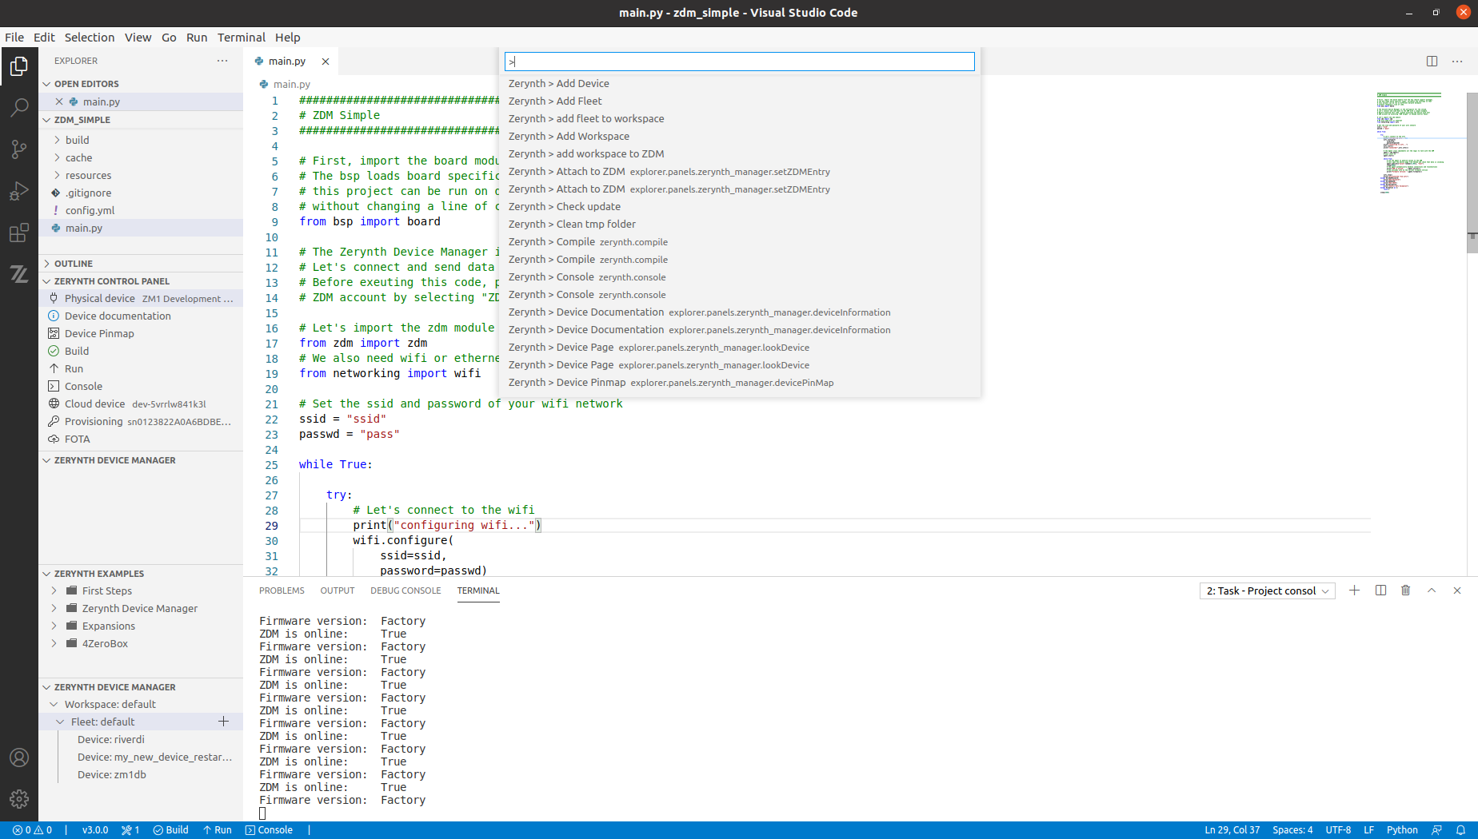Open config.yml file
This screenshot has height=839, width=1478.
(141, 210)
